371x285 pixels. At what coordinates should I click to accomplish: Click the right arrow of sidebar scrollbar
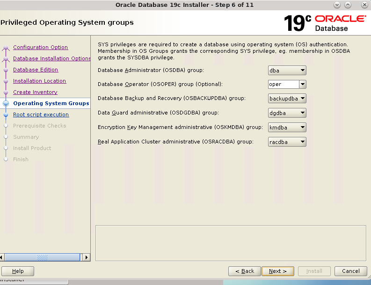[x=87, y=257]
